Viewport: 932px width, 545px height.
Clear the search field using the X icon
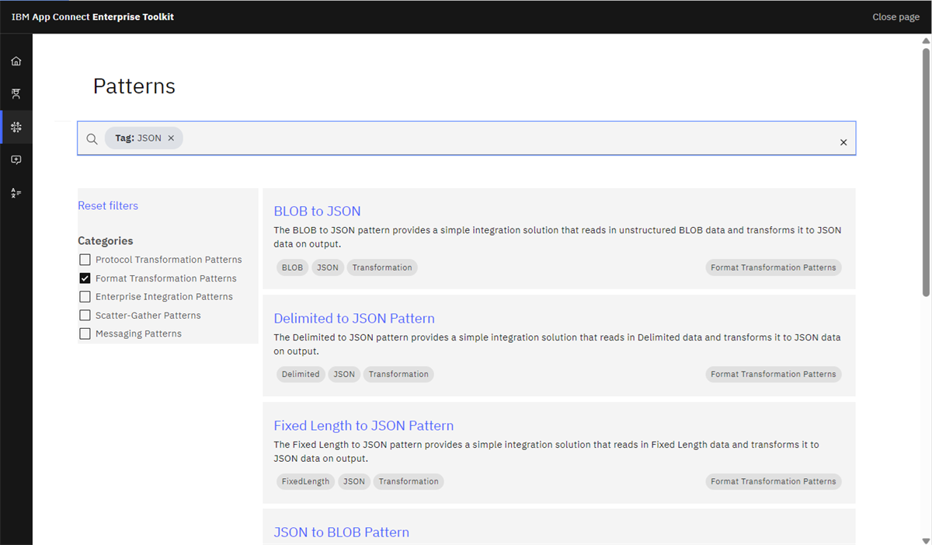coord(843,142)
